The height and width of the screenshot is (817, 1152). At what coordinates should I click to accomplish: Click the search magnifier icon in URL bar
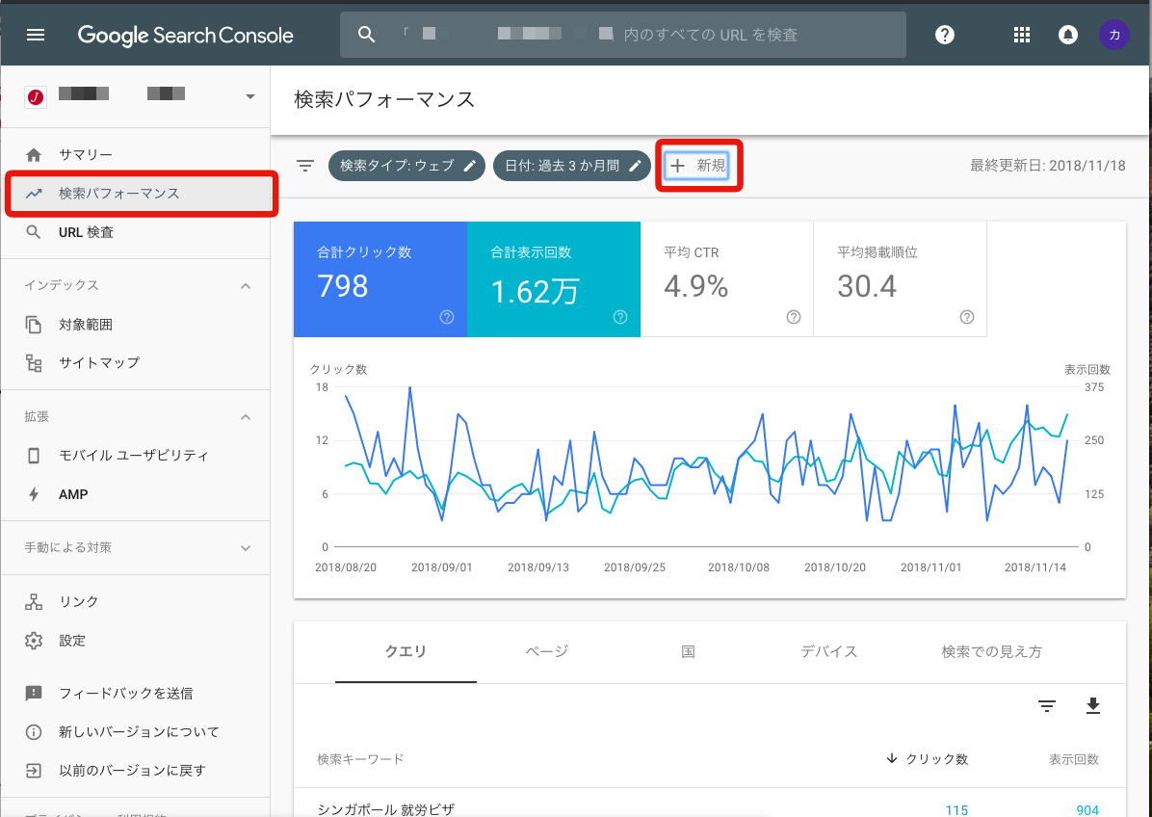(367, 35)
